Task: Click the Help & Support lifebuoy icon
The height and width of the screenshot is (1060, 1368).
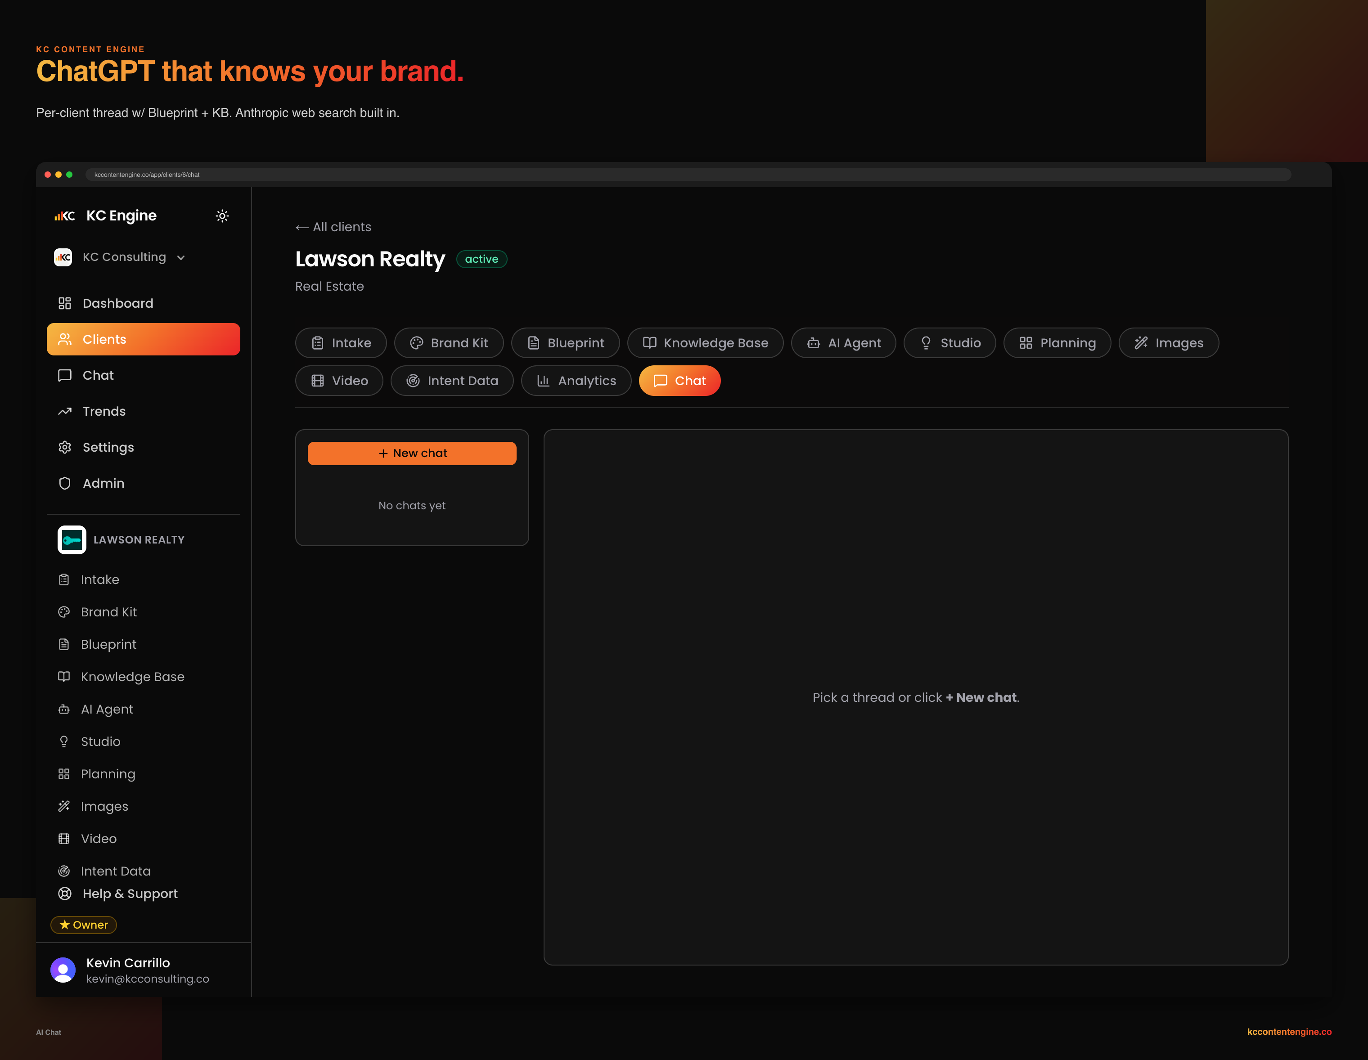Action: 64,894
